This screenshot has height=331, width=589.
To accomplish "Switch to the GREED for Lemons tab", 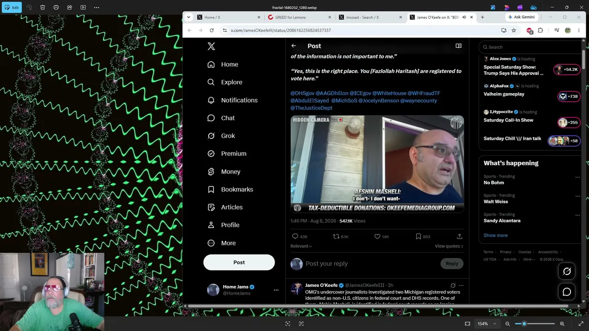I will 300,17.
